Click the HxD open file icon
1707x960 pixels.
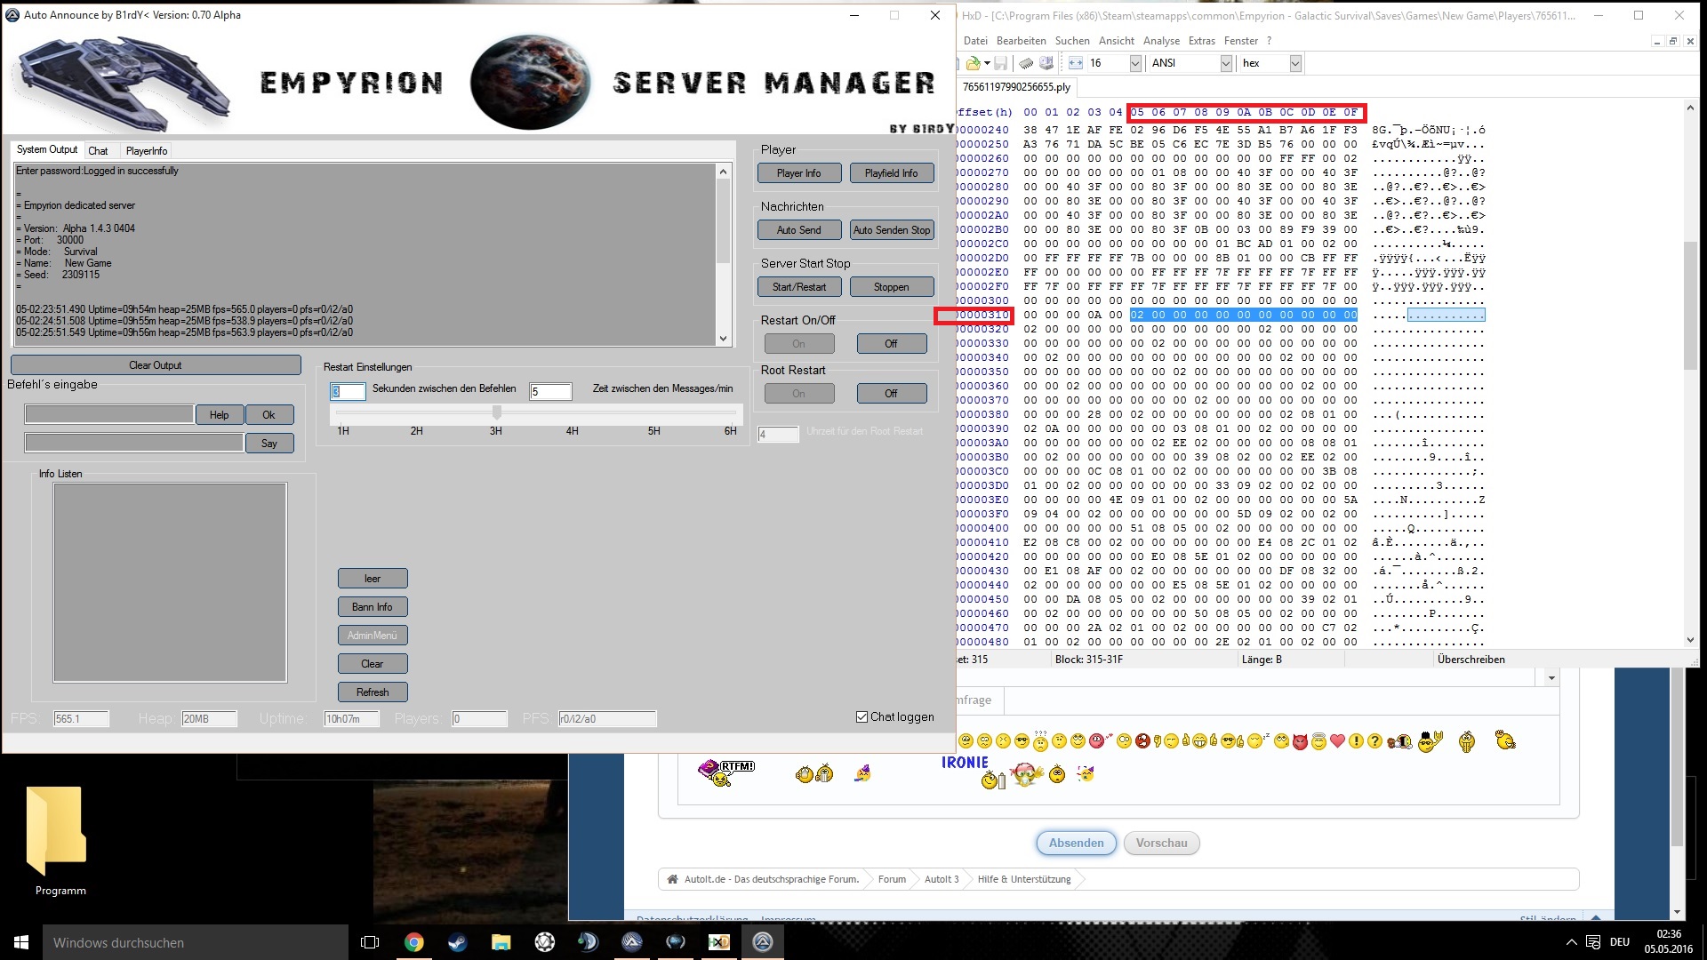point(974,63)
